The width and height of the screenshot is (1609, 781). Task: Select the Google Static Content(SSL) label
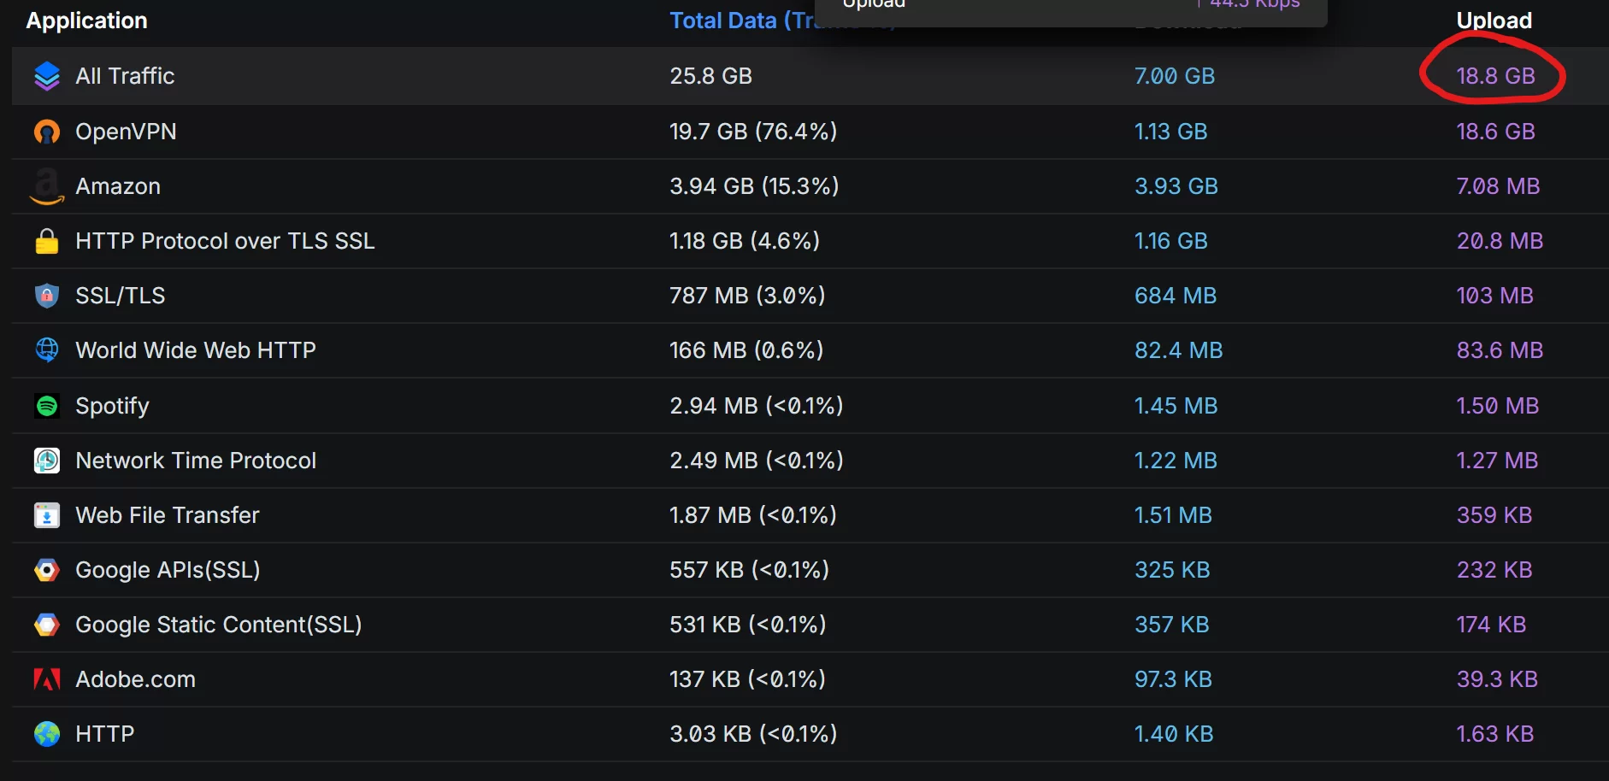click(x=219, y=625)
